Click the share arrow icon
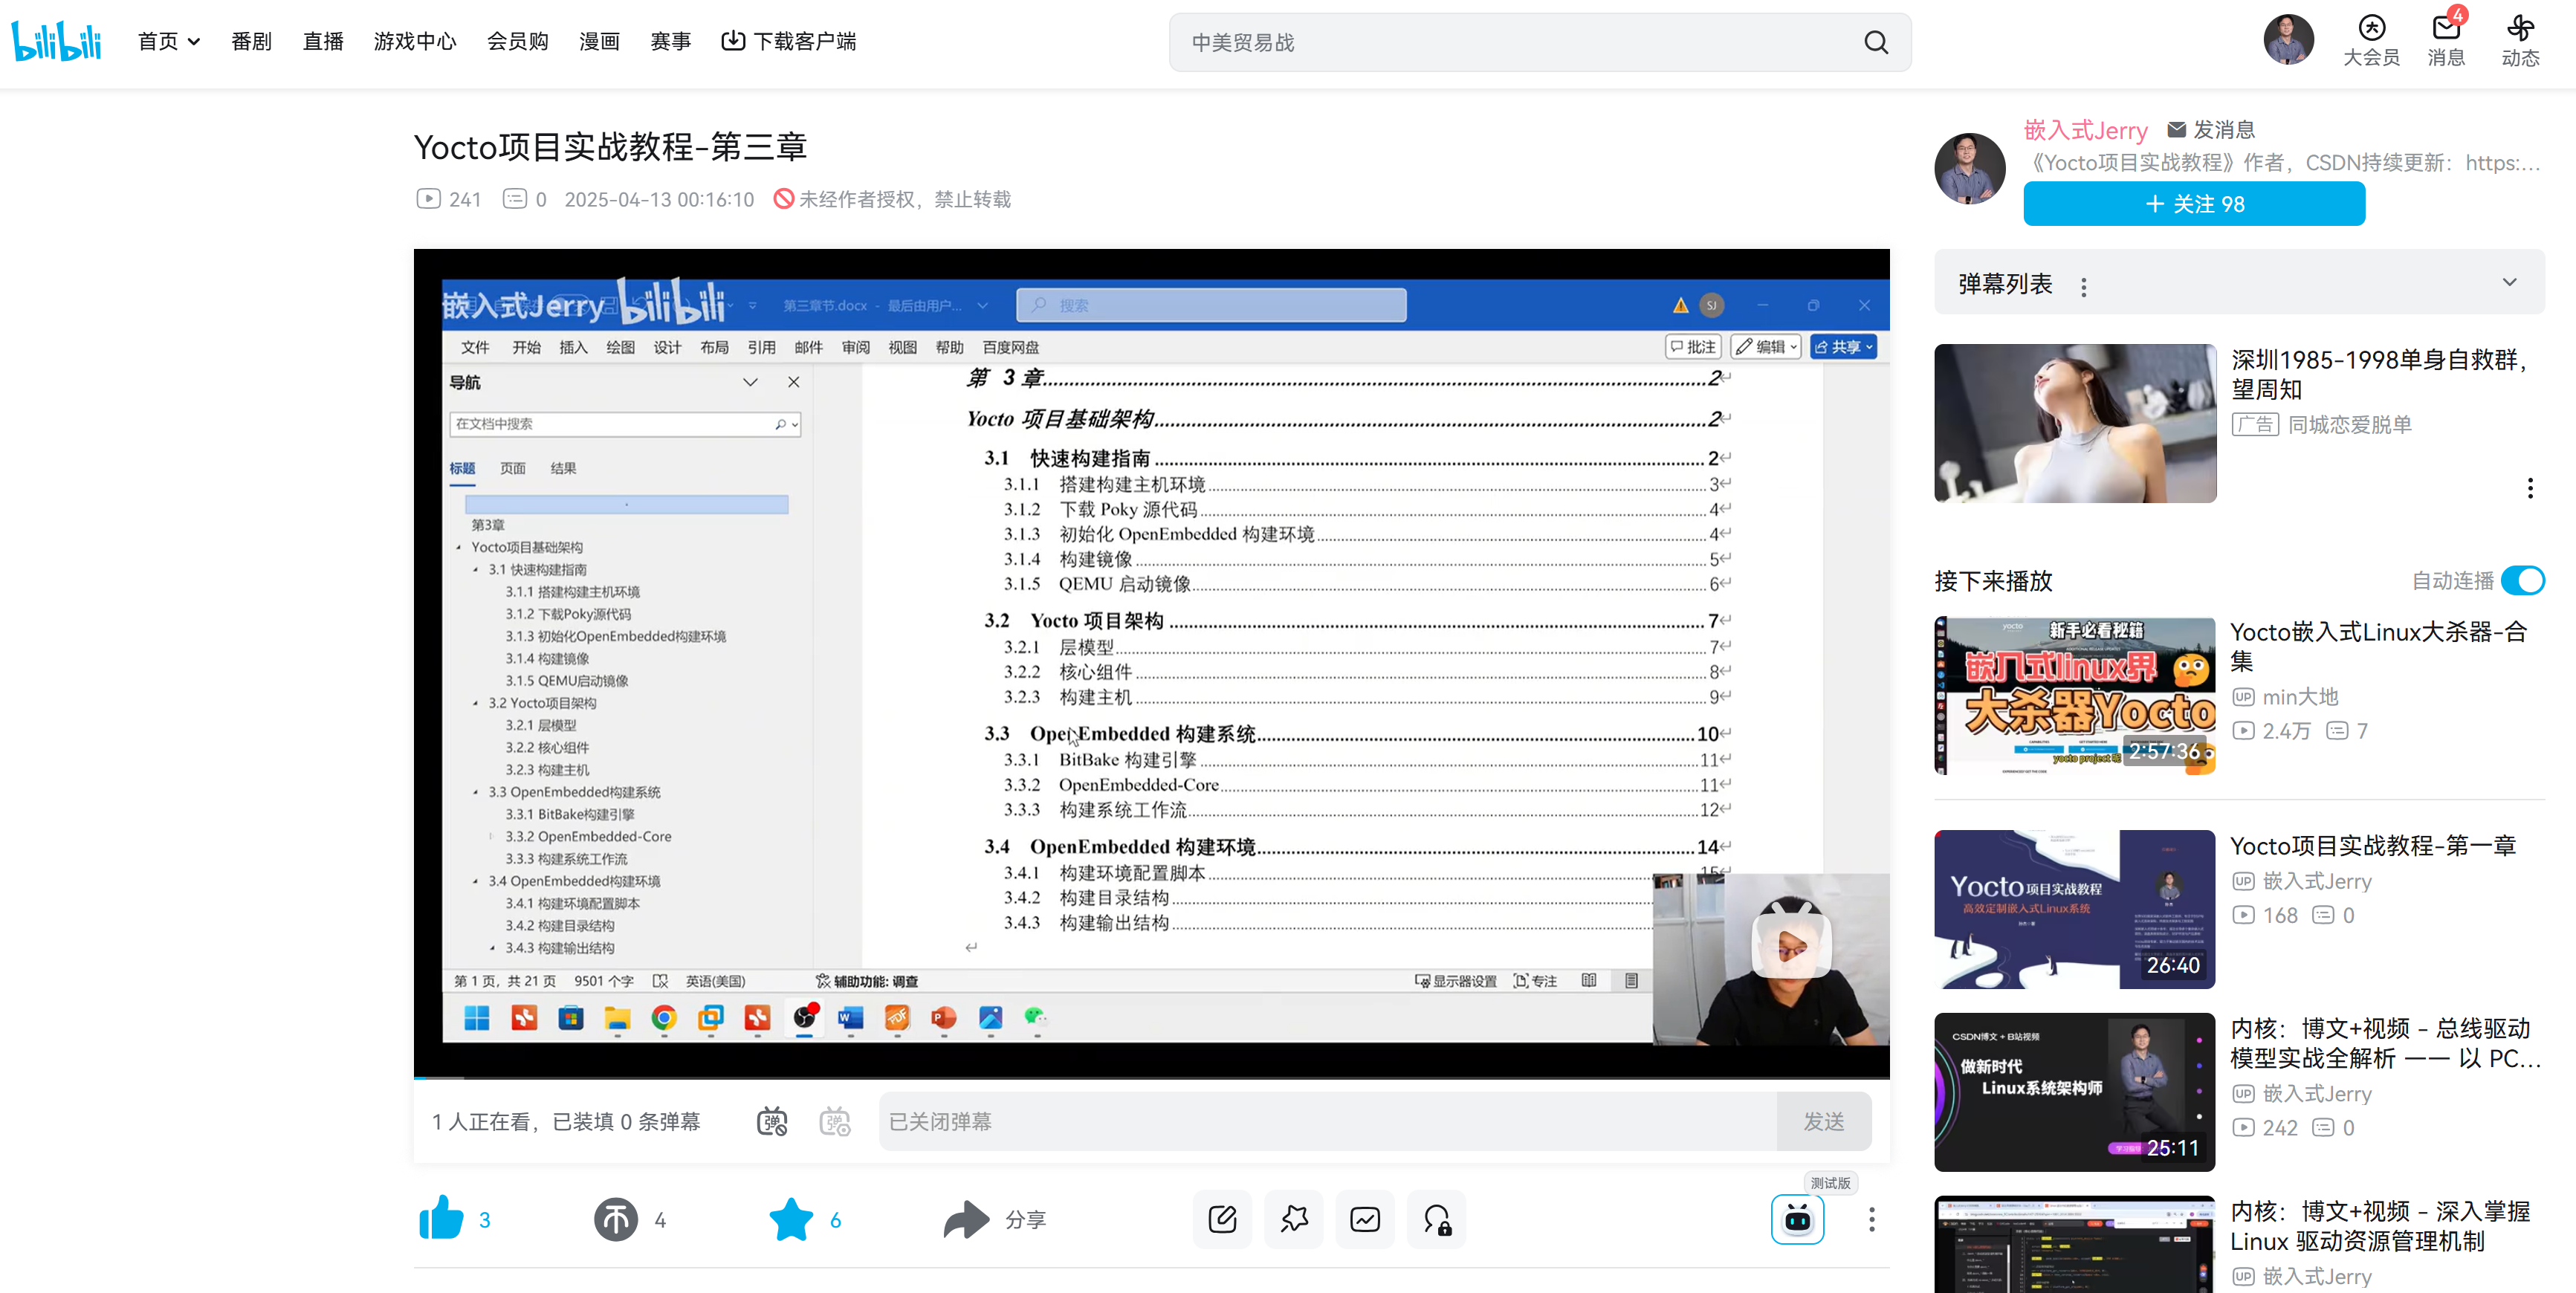Image resolution: width=2576 pixels, height=1293 pixels. 966,1219
